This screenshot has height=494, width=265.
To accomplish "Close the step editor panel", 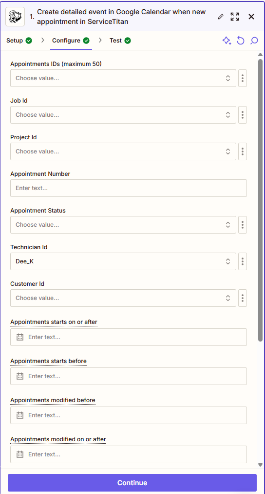I will 251,17.
